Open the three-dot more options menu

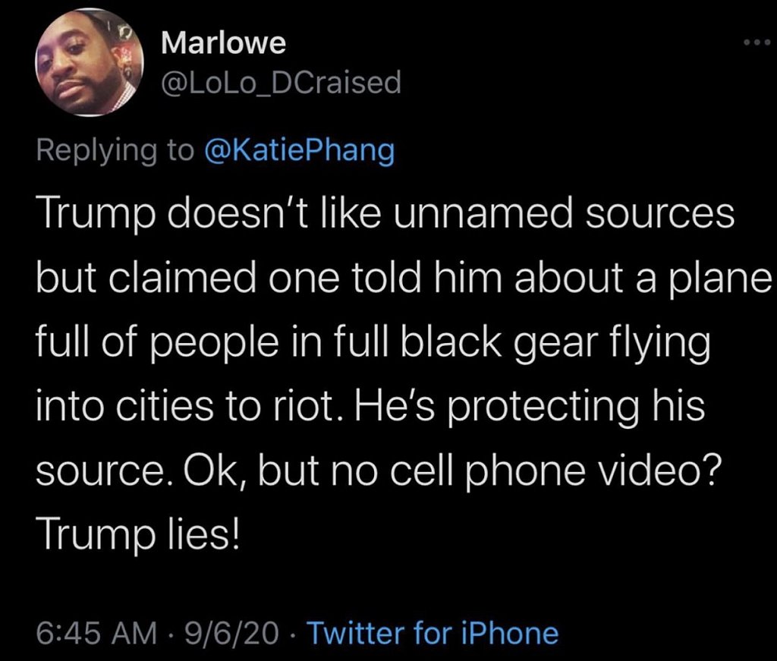coord(757,42)
